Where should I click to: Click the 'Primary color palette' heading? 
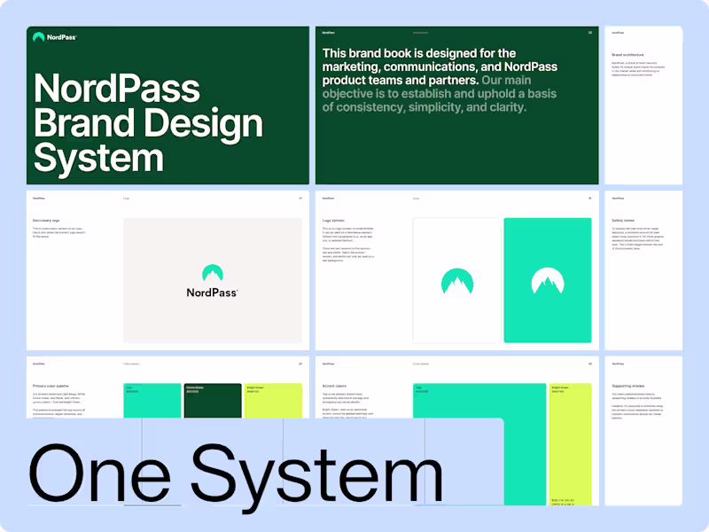(51, 386)
